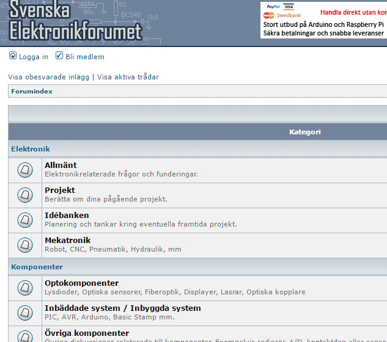Open the Projekt forum
Viewport: 387px width, 342px height.
click(60, 191)
